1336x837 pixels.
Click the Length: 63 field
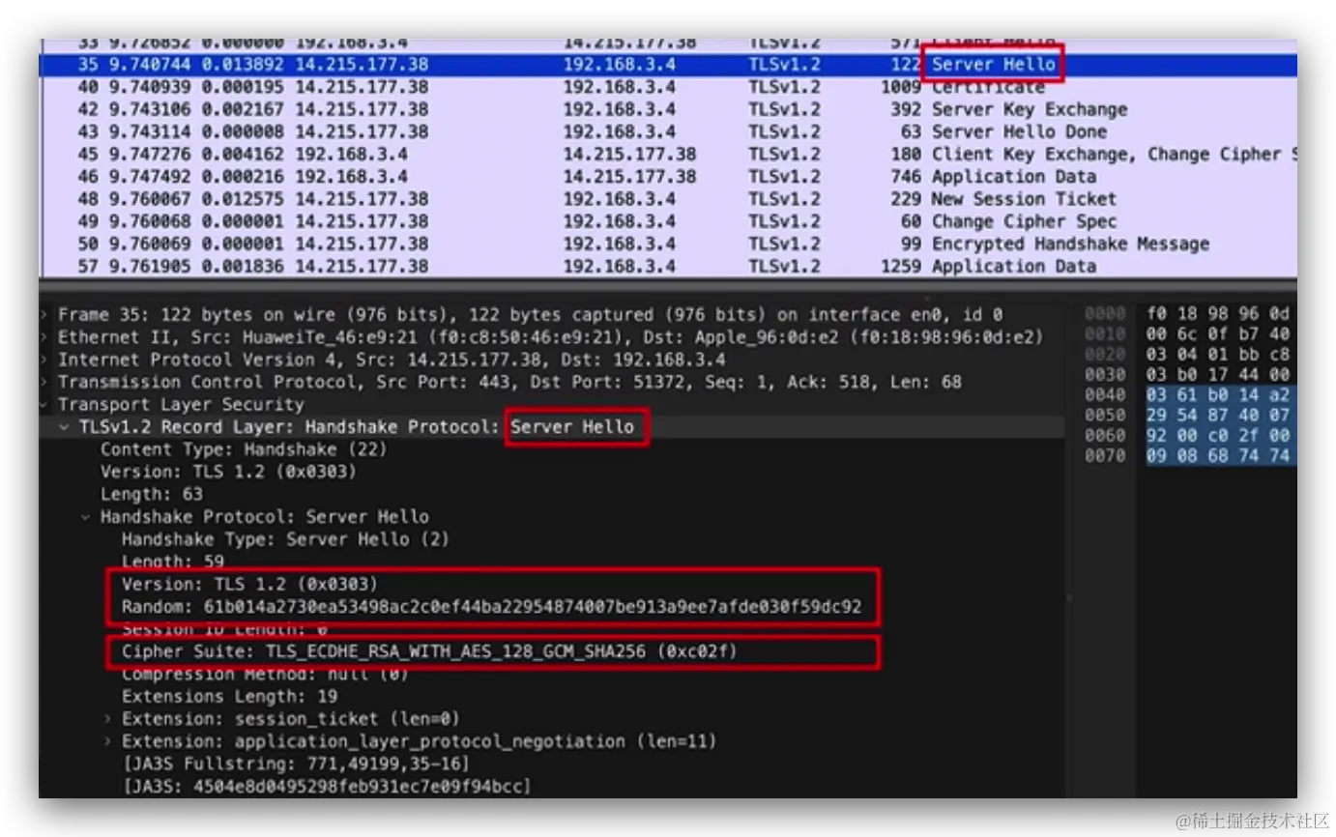pyautogui.click(x=152, y=494)
